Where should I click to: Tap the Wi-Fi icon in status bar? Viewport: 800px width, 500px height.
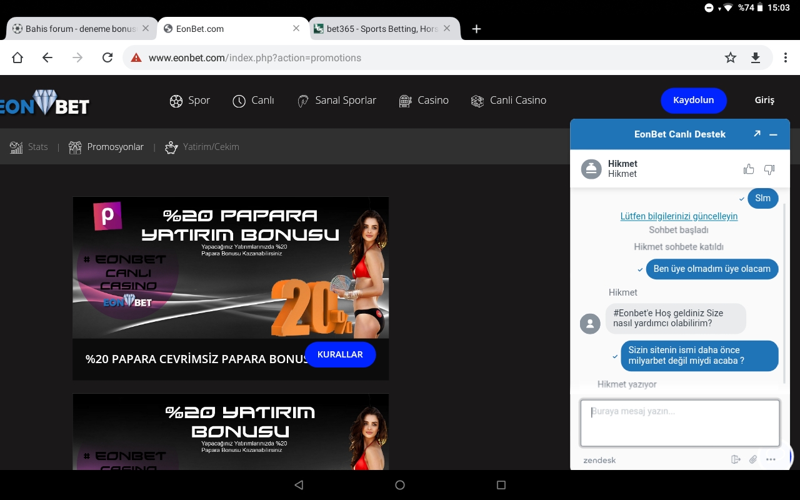pyautogui.click(x=728, y=8)
